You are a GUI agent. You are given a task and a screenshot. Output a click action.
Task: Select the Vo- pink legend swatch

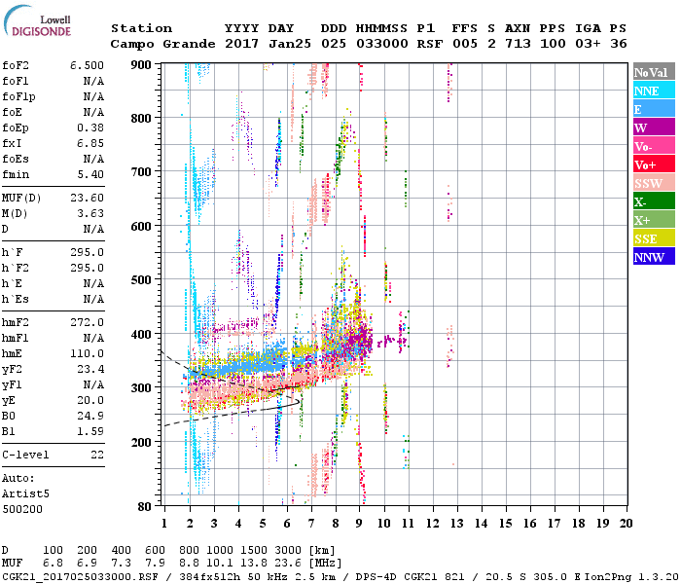650,146
